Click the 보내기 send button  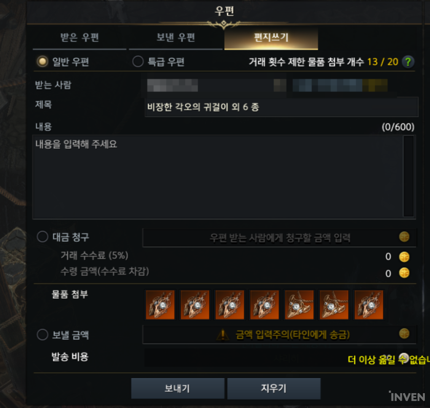(178, 388)
